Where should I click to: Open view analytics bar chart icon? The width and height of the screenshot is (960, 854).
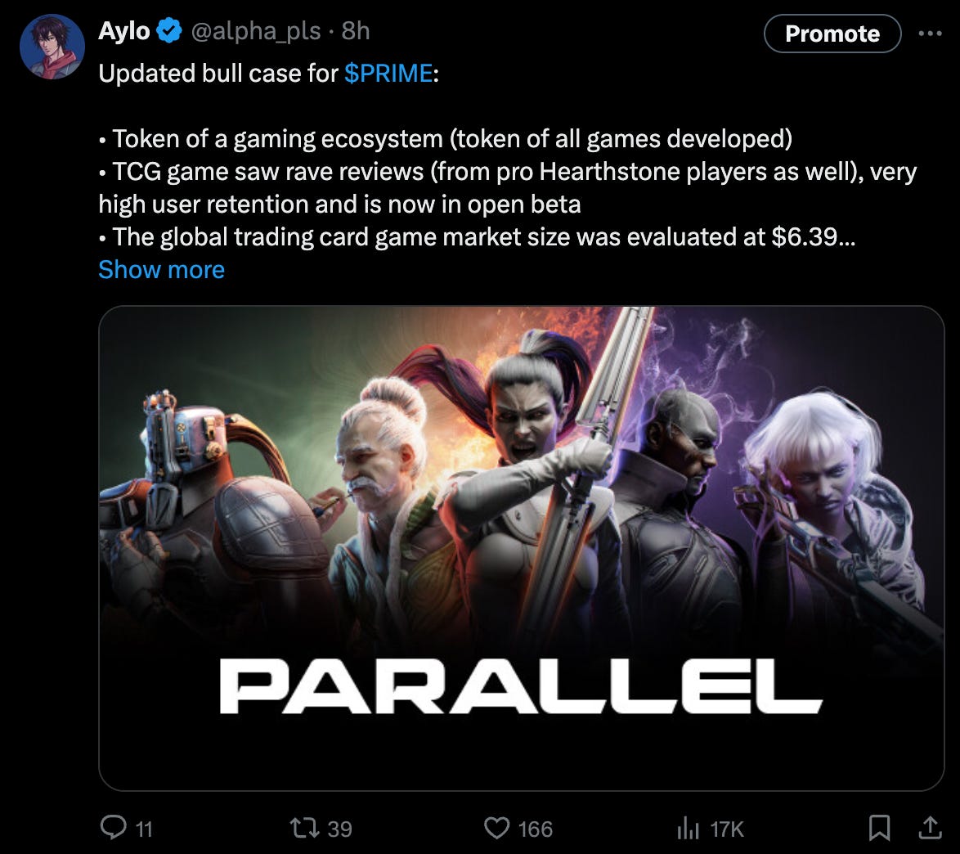point(689,829)
